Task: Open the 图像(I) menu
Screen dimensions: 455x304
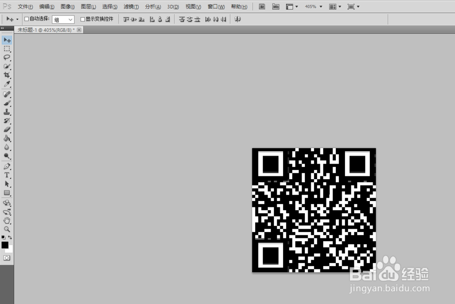Action: [x=68, y=7]
